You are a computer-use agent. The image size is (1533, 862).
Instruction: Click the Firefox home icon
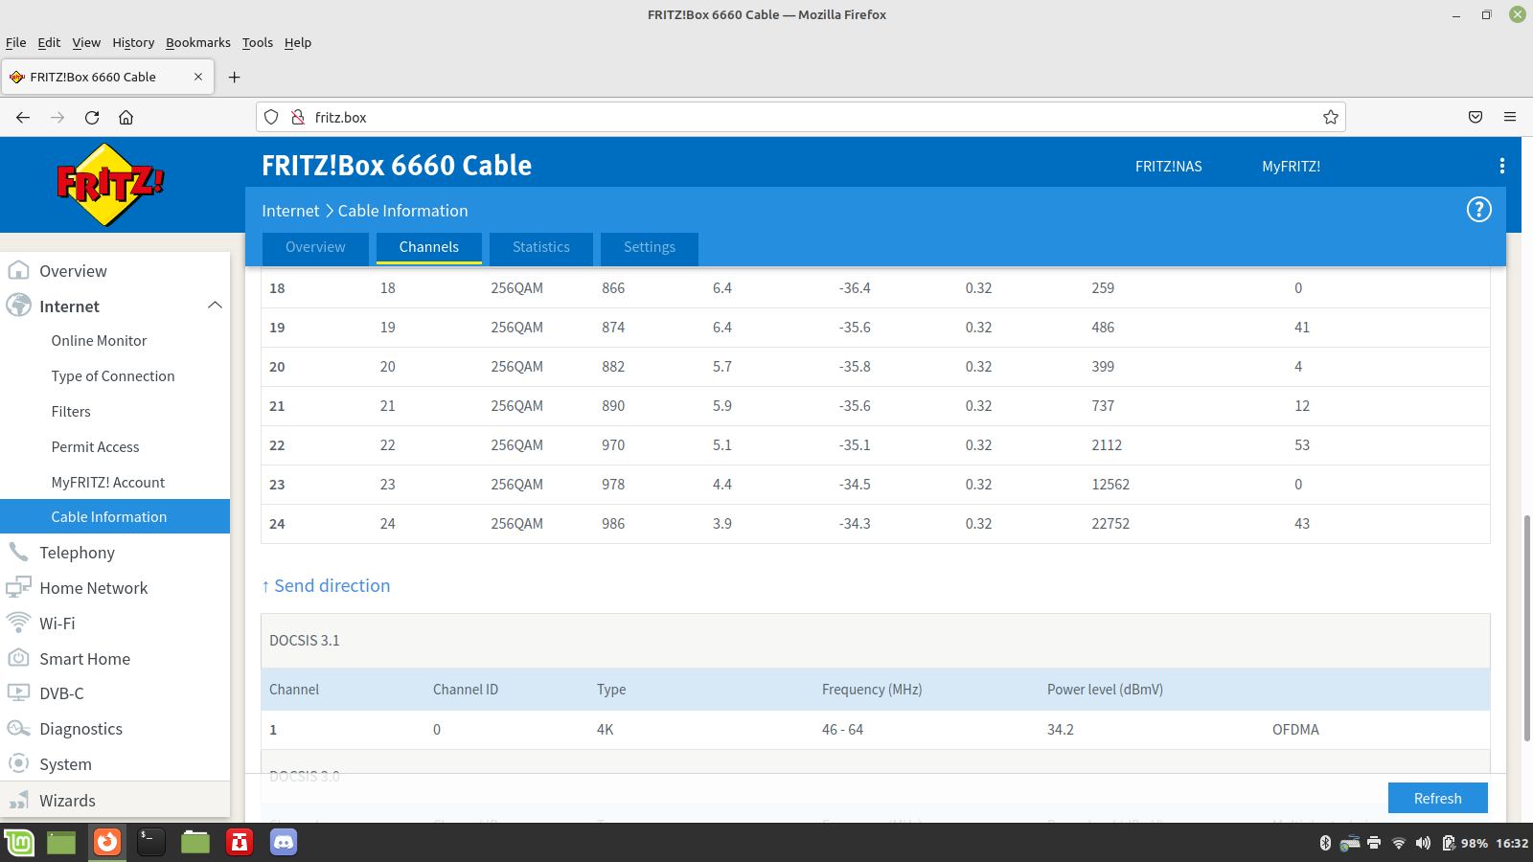[x=126, y=117]
